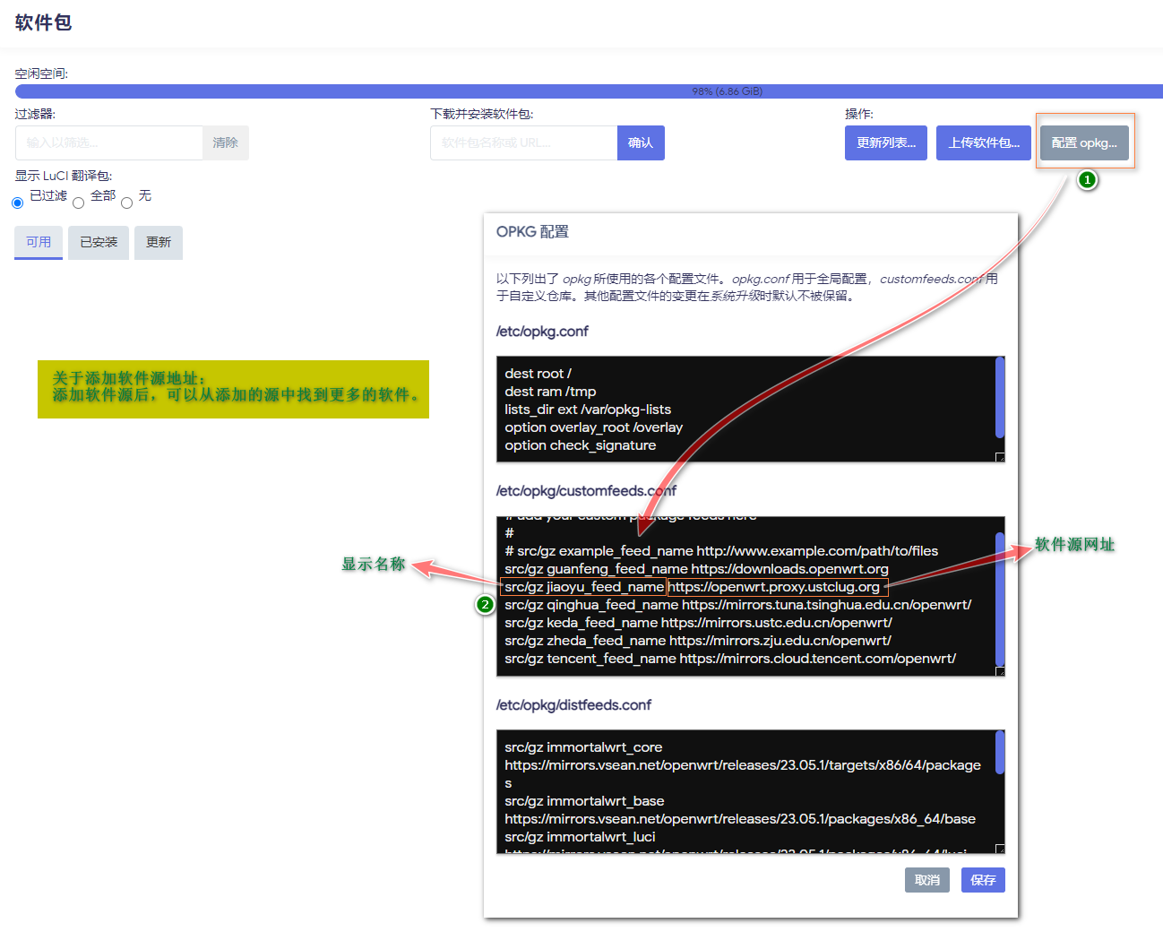Click the 上传软件包... button
The width and height of the screenshot is (1163, 949).
point(984,142)
